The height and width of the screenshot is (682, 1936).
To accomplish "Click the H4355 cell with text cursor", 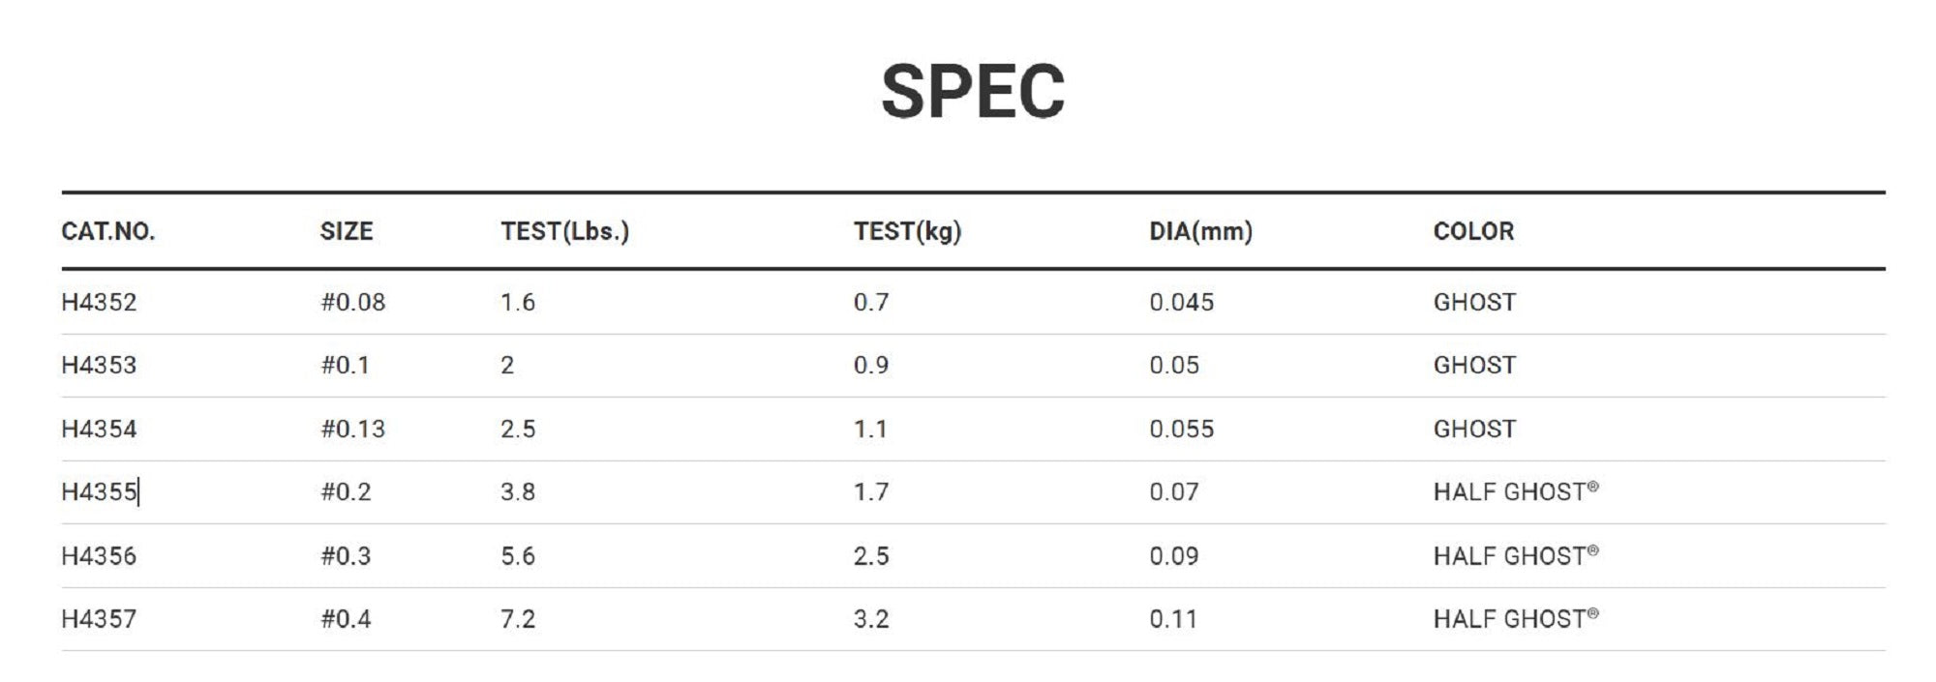I will tap(99, 491).
